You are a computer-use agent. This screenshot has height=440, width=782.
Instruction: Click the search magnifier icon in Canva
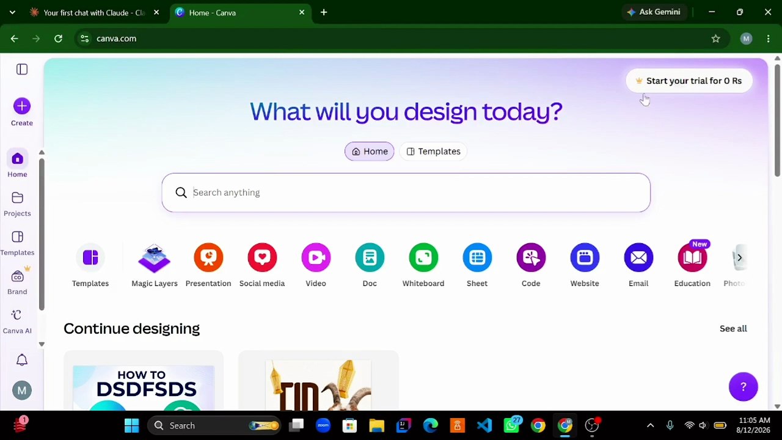[181, 193]
